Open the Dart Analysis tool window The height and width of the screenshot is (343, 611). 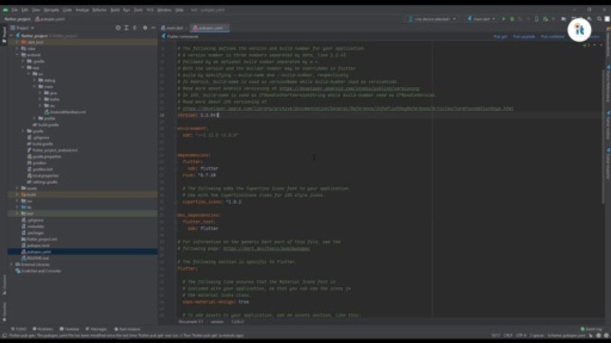[x=127, y=329]
